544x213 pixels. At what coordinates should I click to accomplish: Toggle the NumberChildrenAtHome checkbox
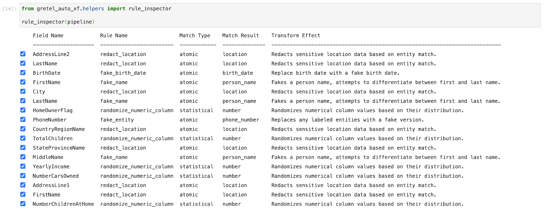coord(23,204)
